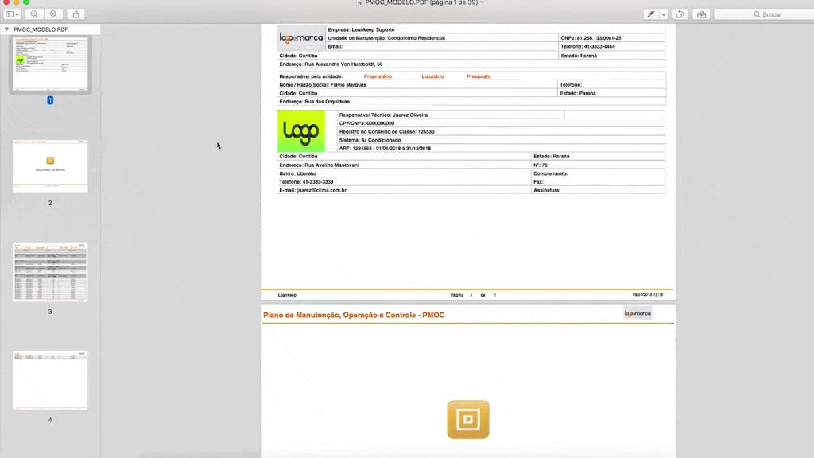
Task: Select the Preposto option text
Action: [x=479, y=76]
